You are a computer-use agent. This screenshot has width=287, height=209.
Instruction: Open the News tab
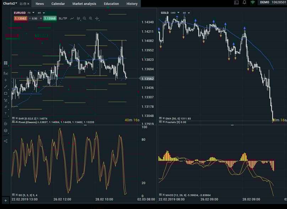click(x=40, y=4)
